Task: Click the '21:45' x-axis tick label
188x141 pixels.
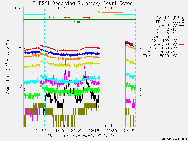Action: point(58,131)
